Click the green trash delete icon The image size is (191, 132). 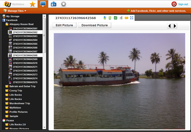110,18
